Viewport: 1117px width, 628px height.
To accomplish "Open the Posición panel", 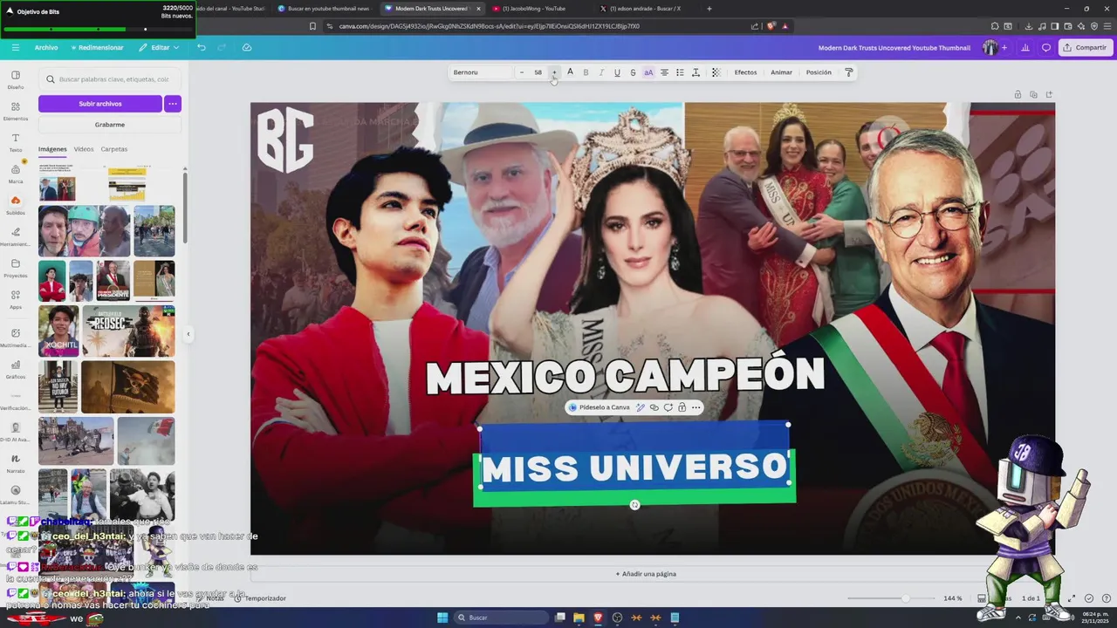I will (x=819, y=72).
